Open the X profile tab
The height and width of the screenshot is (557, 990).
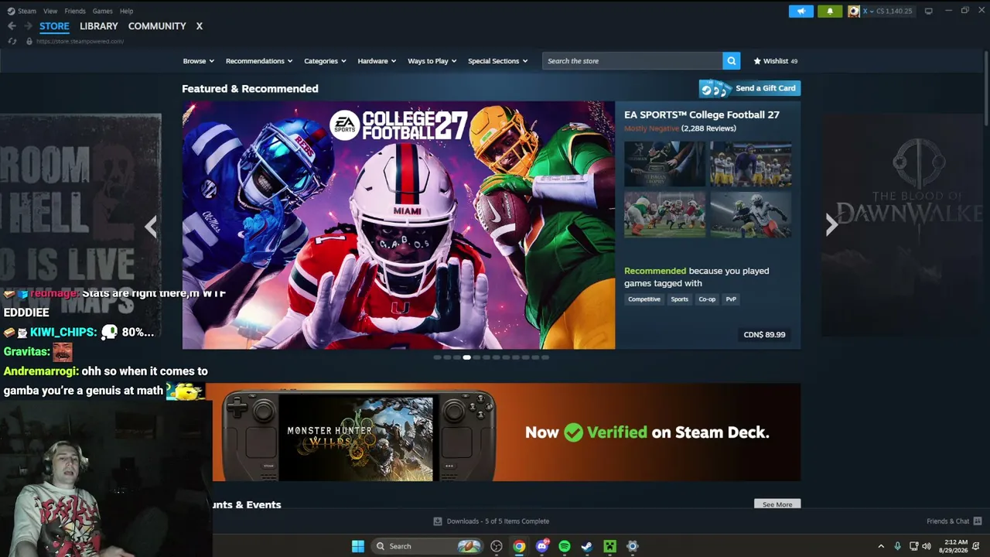coord(199,26)
